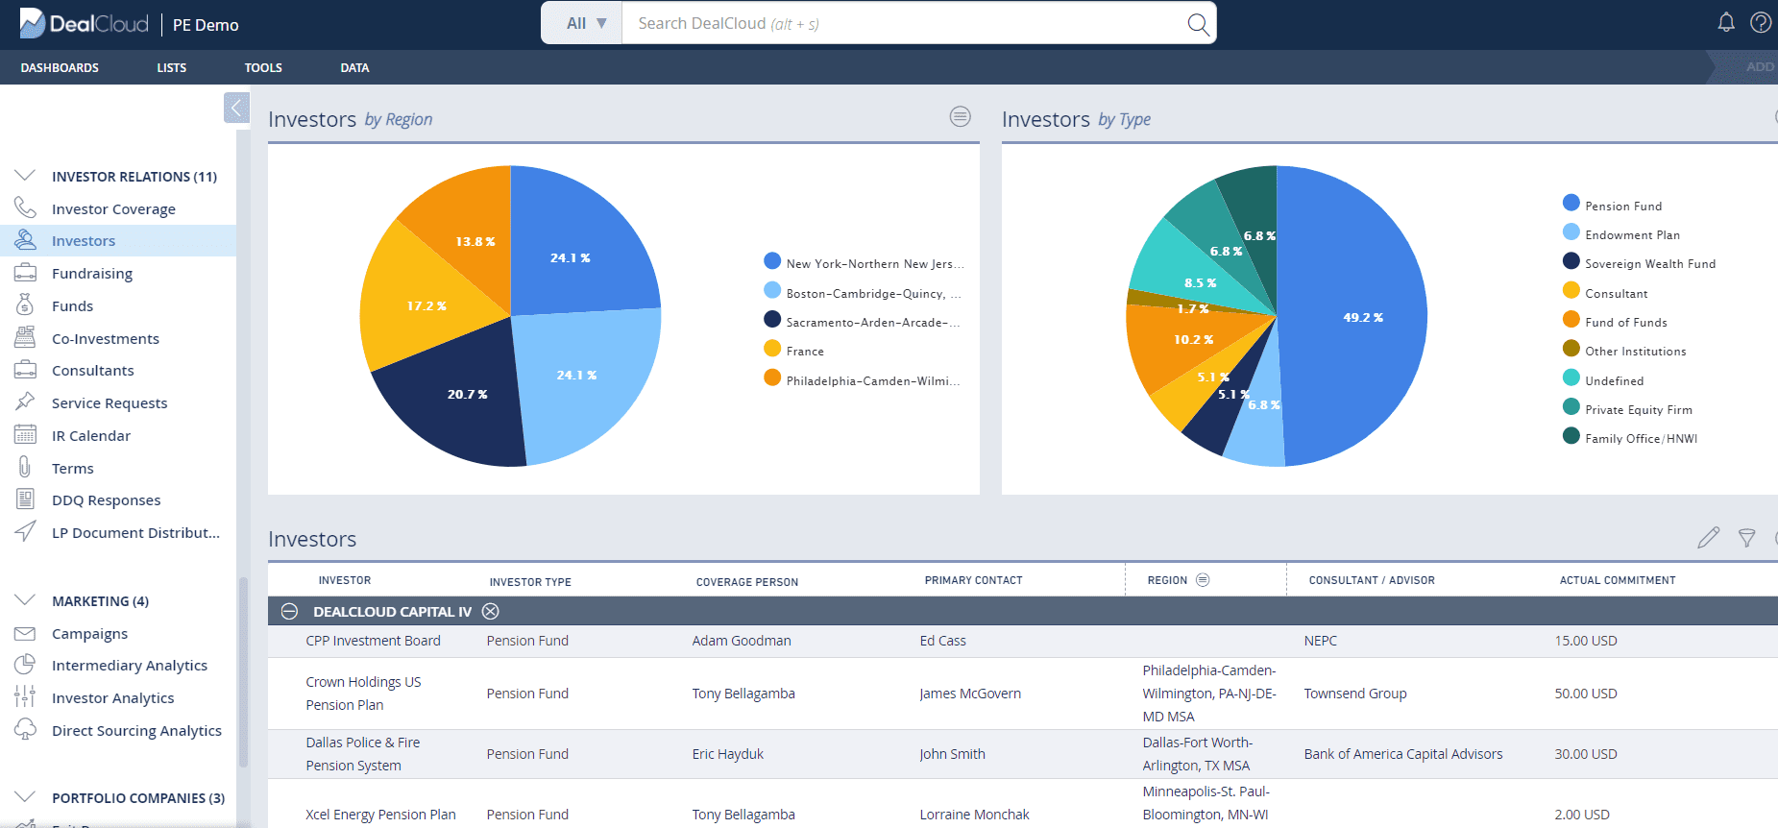
Task: Click James McGovern primary contact cell
Action: (970, 694)
